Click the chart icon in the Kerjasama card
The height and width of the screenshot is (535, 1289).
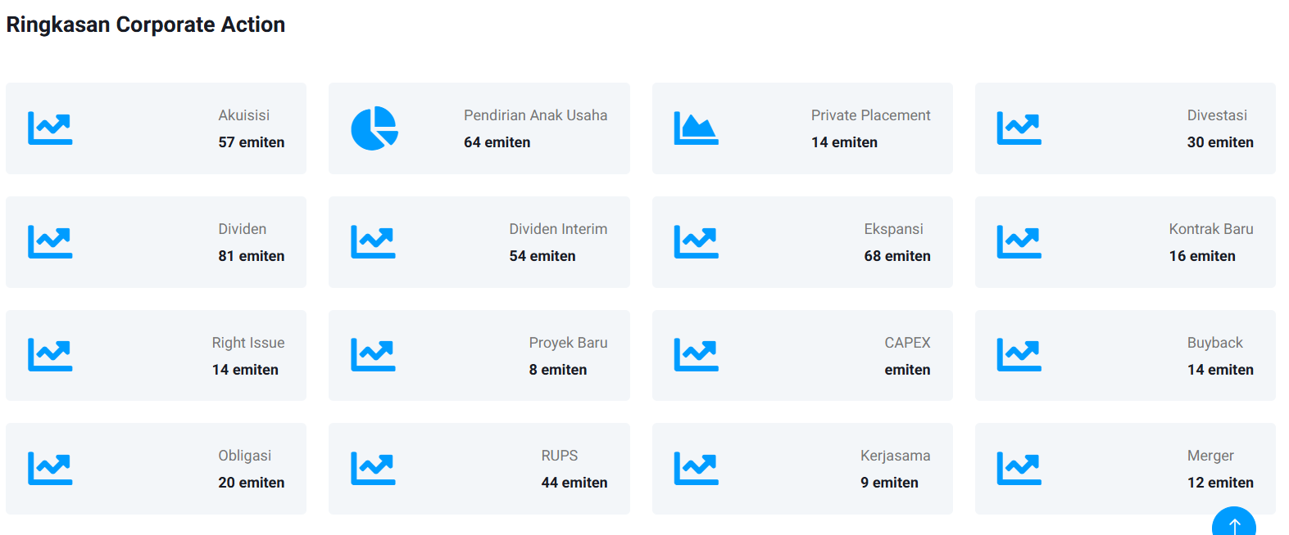[x=696, y=469]
